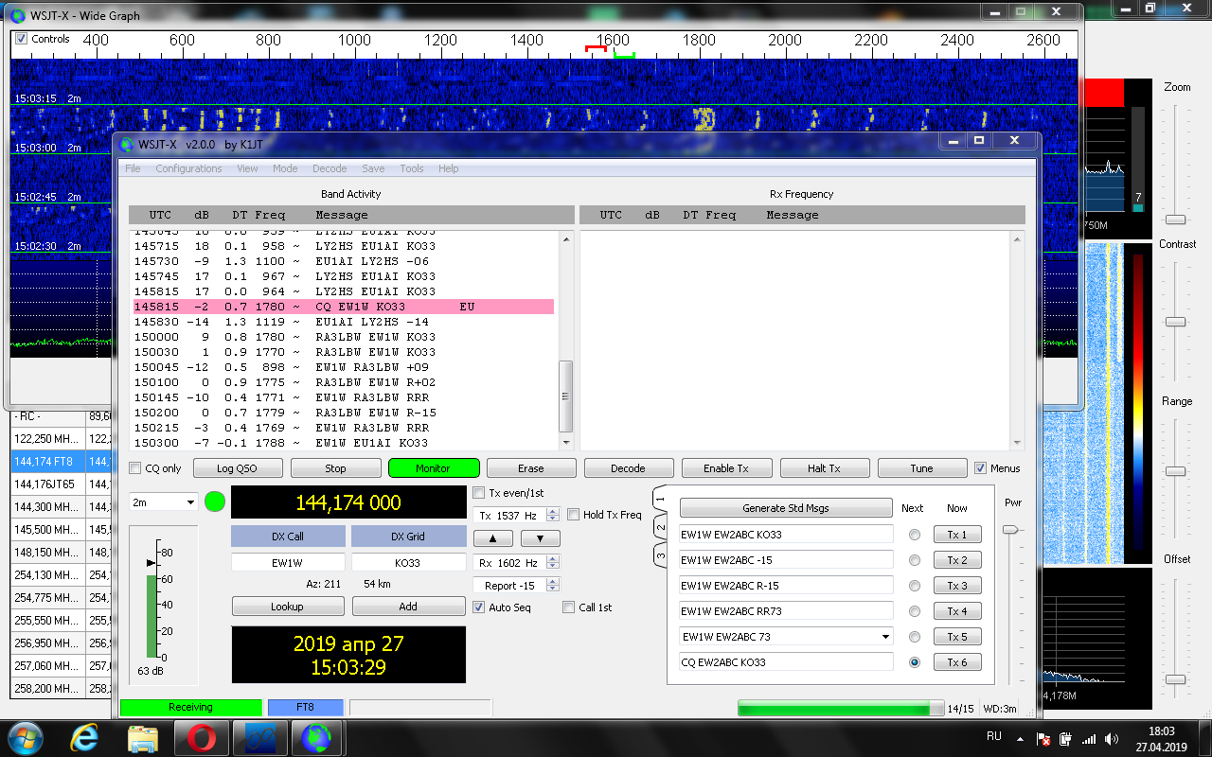
Task: Open the Configurations menu
Action: coord(188,168)
